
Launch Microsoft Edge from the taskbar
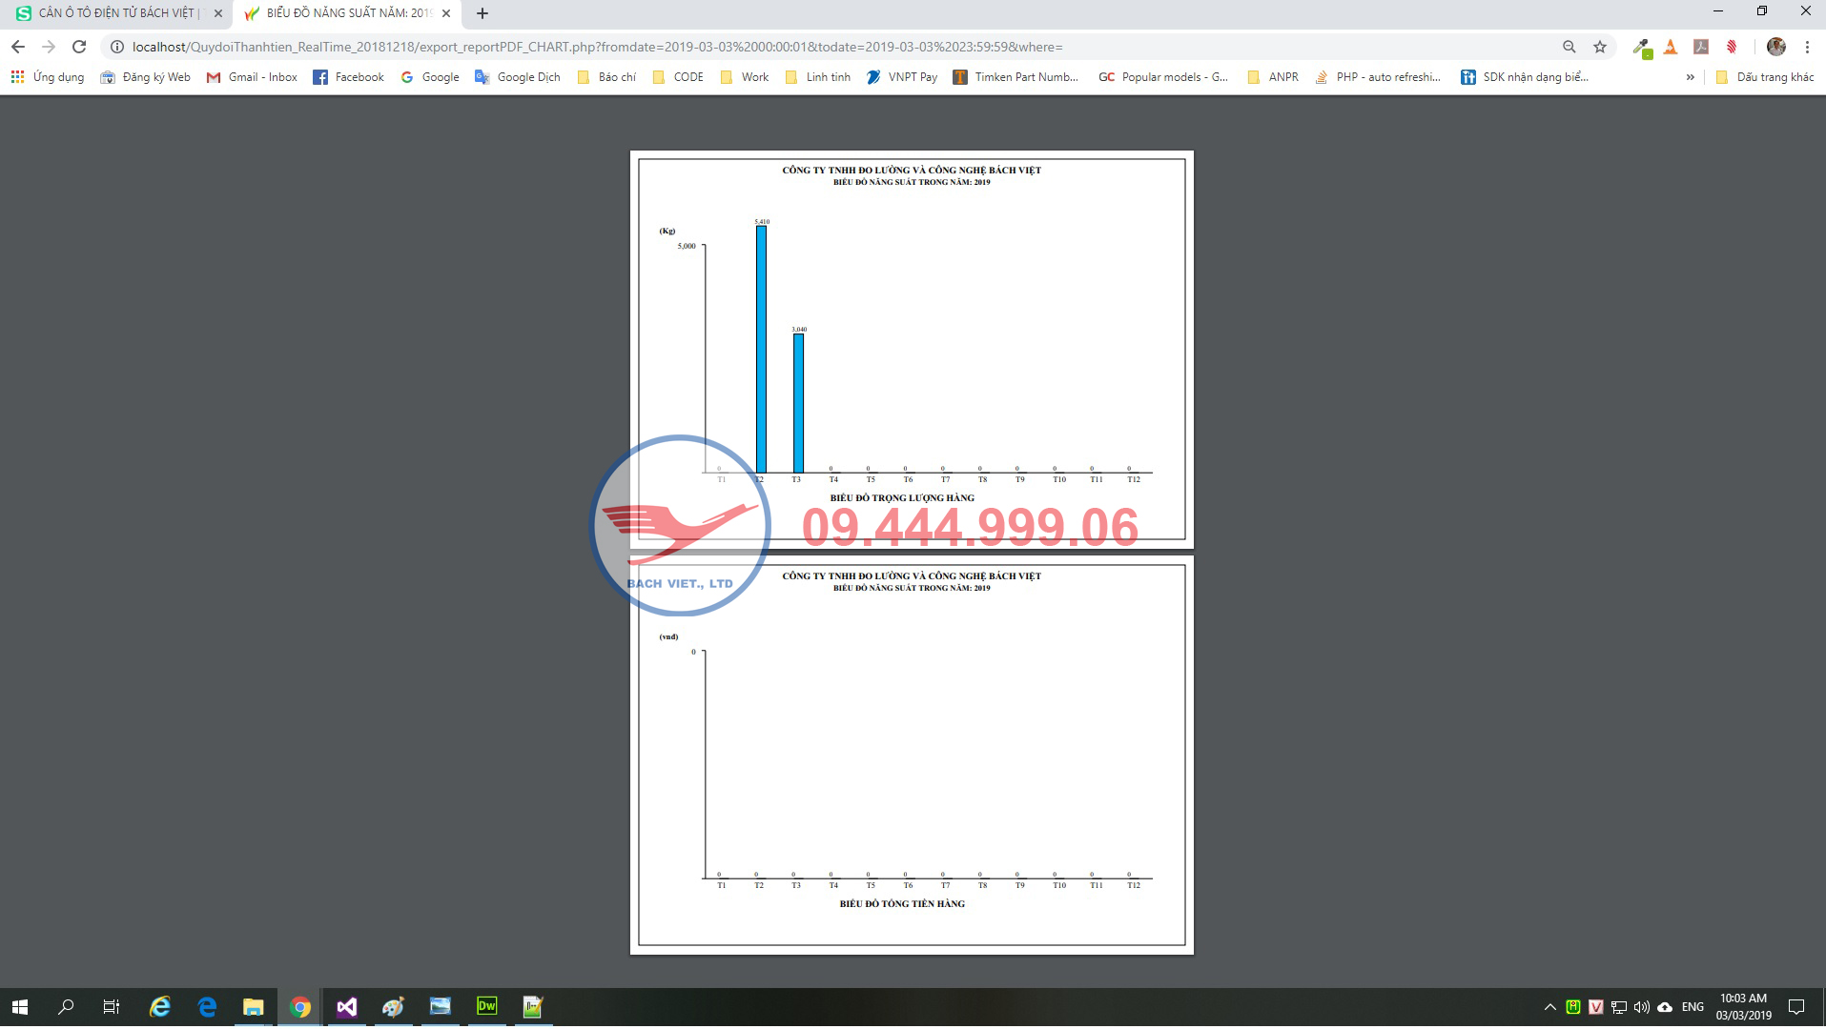click(x=207, y=1007)
